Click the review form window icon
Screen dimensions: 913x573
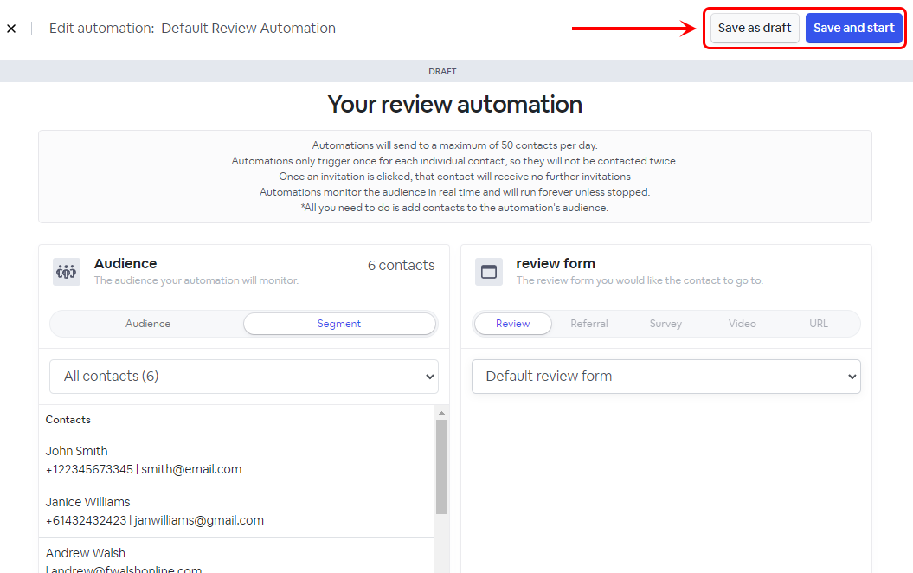[x=489, y=272]
